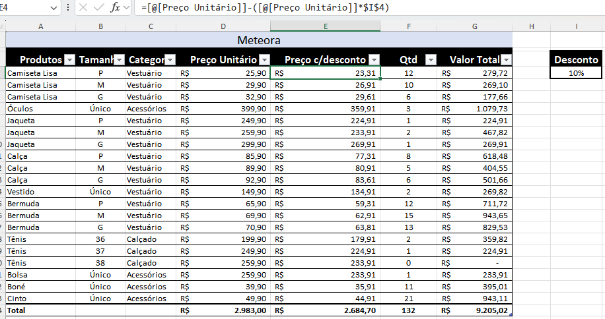This screenshot has width=605, height=319.
Task: Click the Cancel X icon in formula bar
Action: [x=83, y=8]
